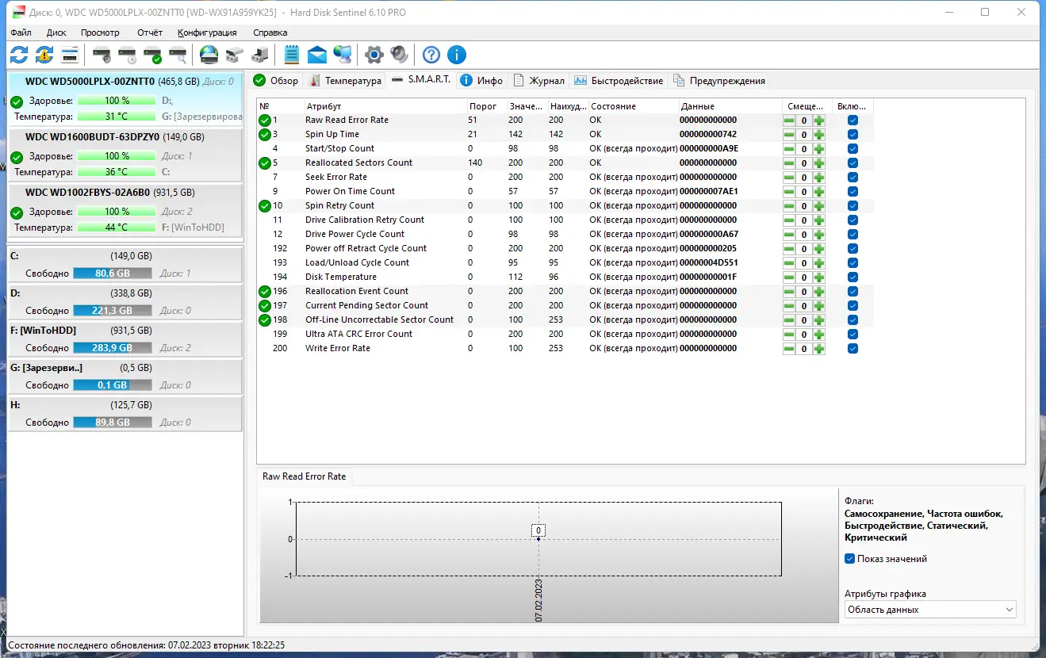Disable the 'Показ значений' checkbox
Viewport: 1046px width, 658px height.
[850, 559]
